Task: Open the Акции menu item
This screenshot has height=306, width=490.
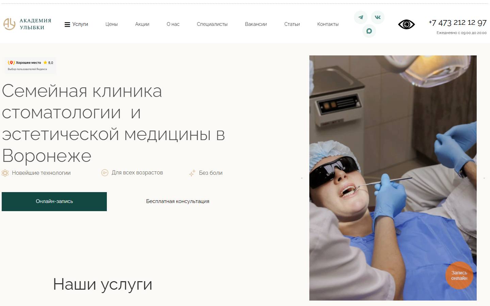Action: click(142, 24)
